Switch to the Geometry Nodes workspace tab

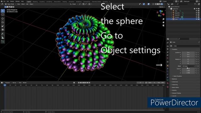96,2
